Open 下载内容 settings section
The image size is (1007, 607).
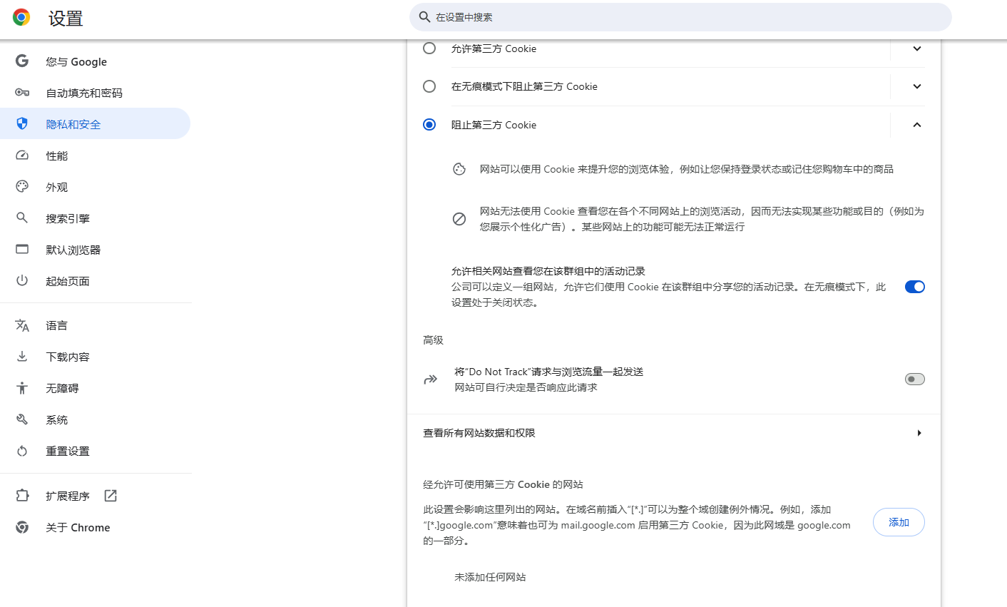[x=96, y=357]
